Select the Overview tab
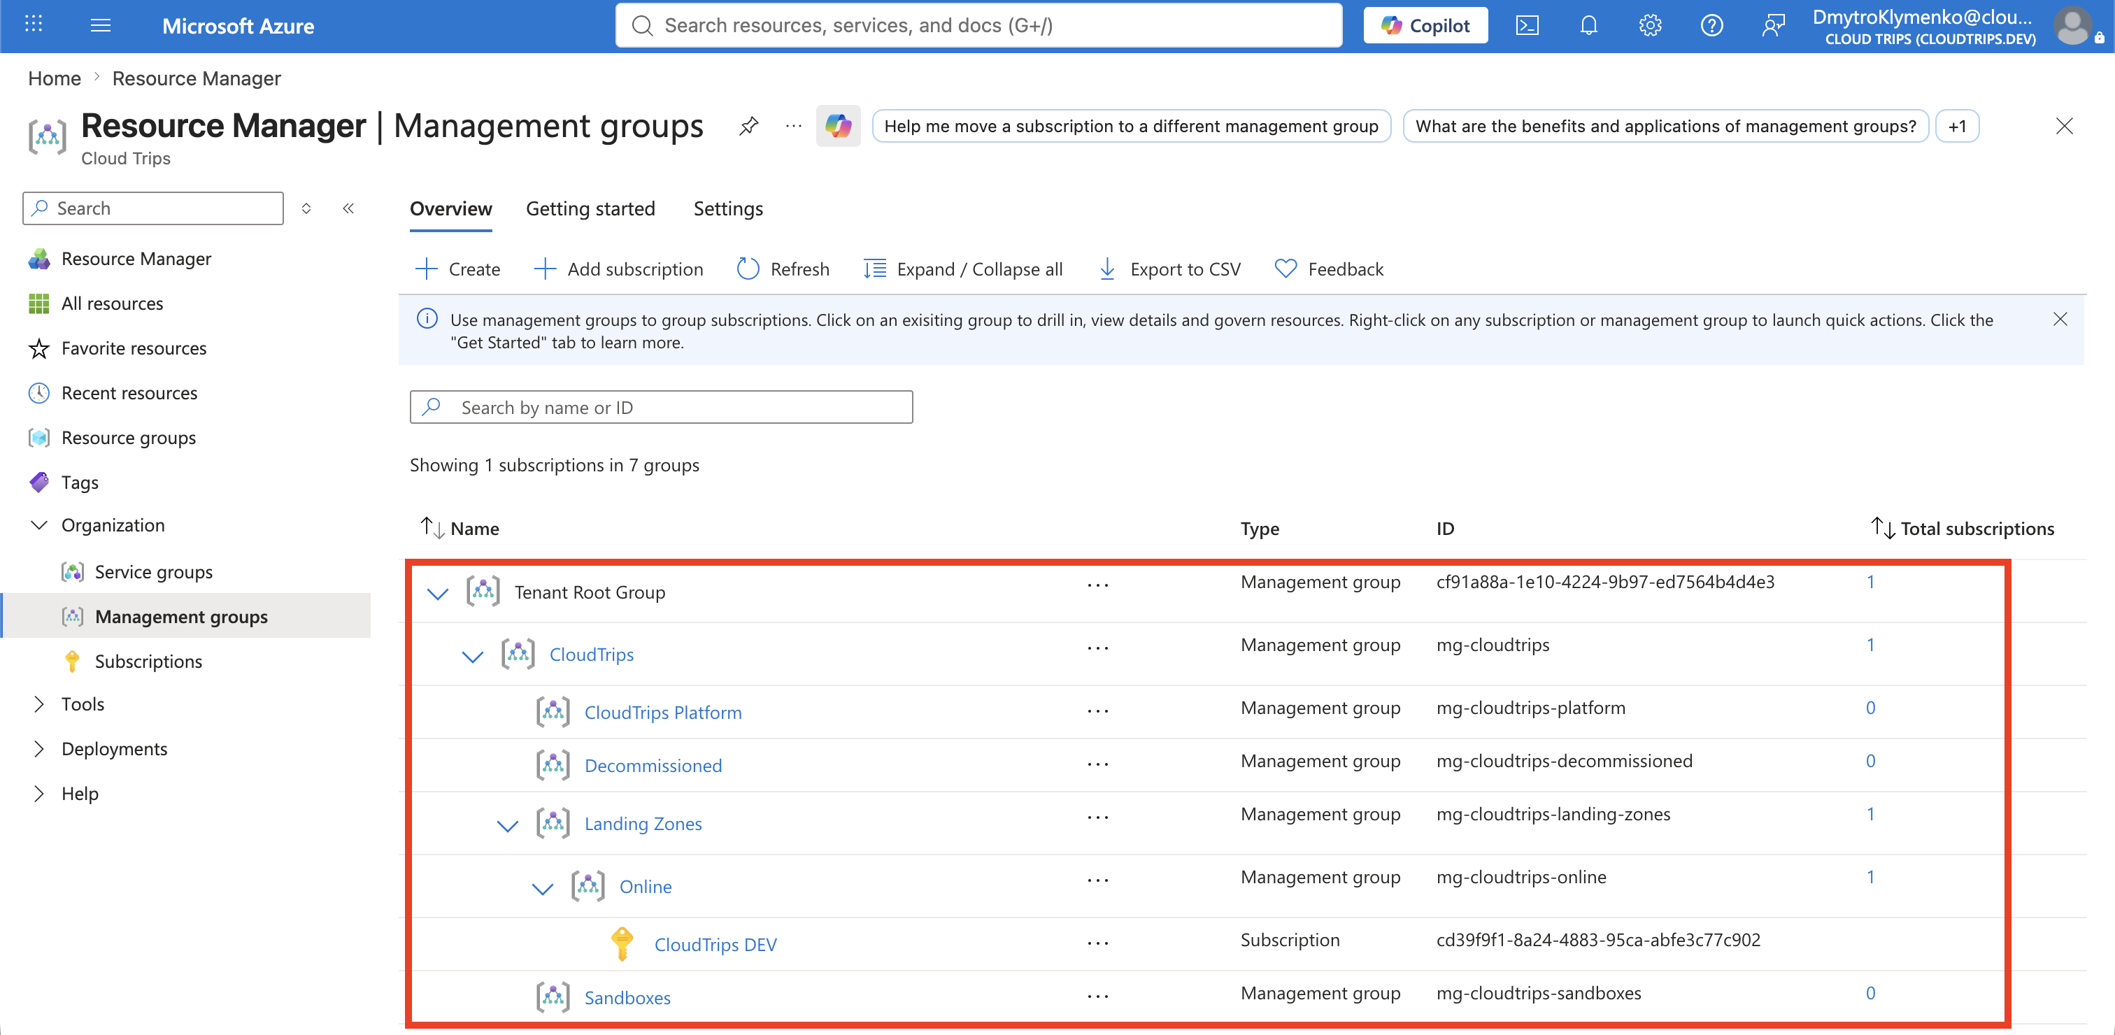 pyautogui.click(x=450, y=208)
